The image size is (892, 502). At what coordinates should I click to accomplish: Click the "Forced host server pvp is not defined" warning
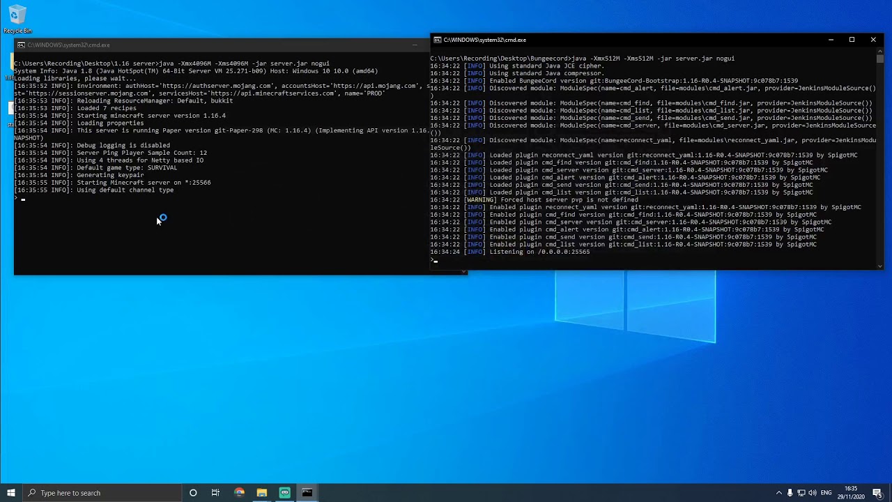[534, 200]
